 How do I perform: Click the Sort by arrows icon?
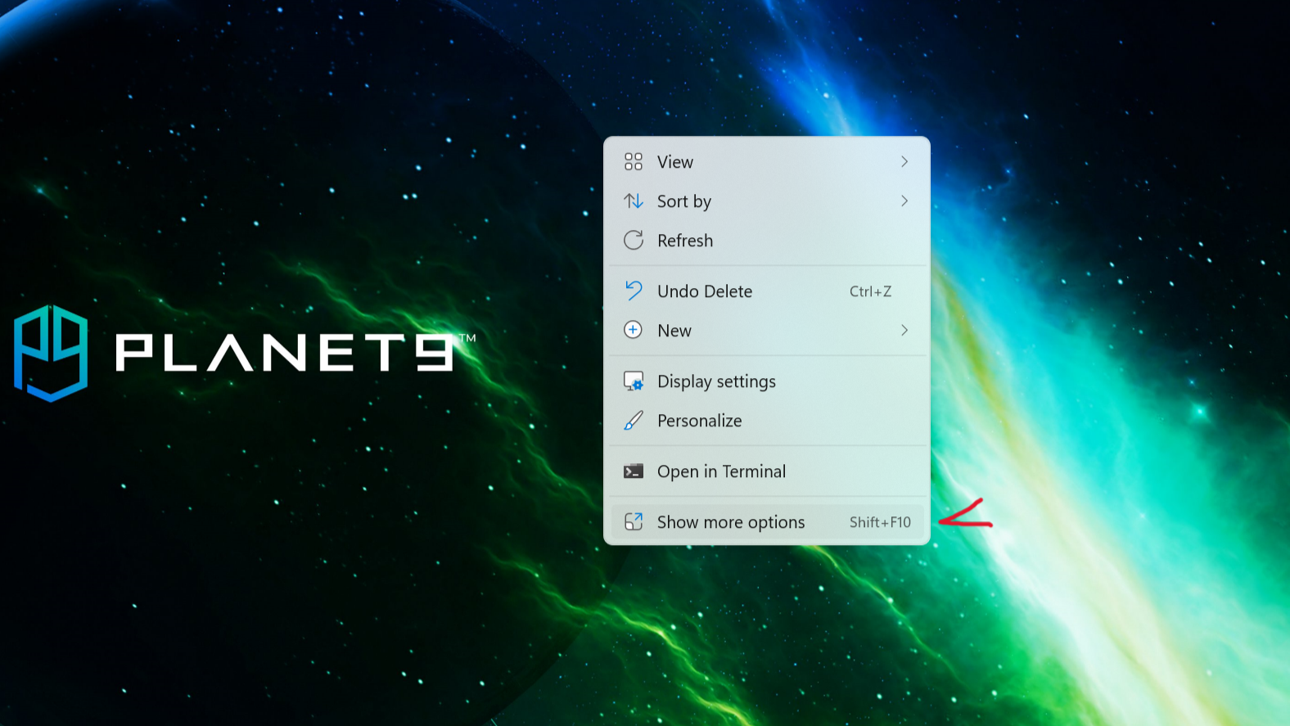pos(634,201)
